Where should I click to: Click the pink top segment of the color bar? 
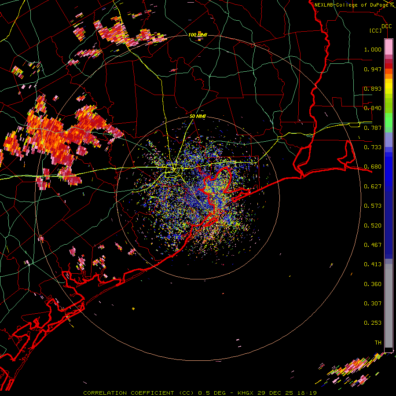point(389,47)
